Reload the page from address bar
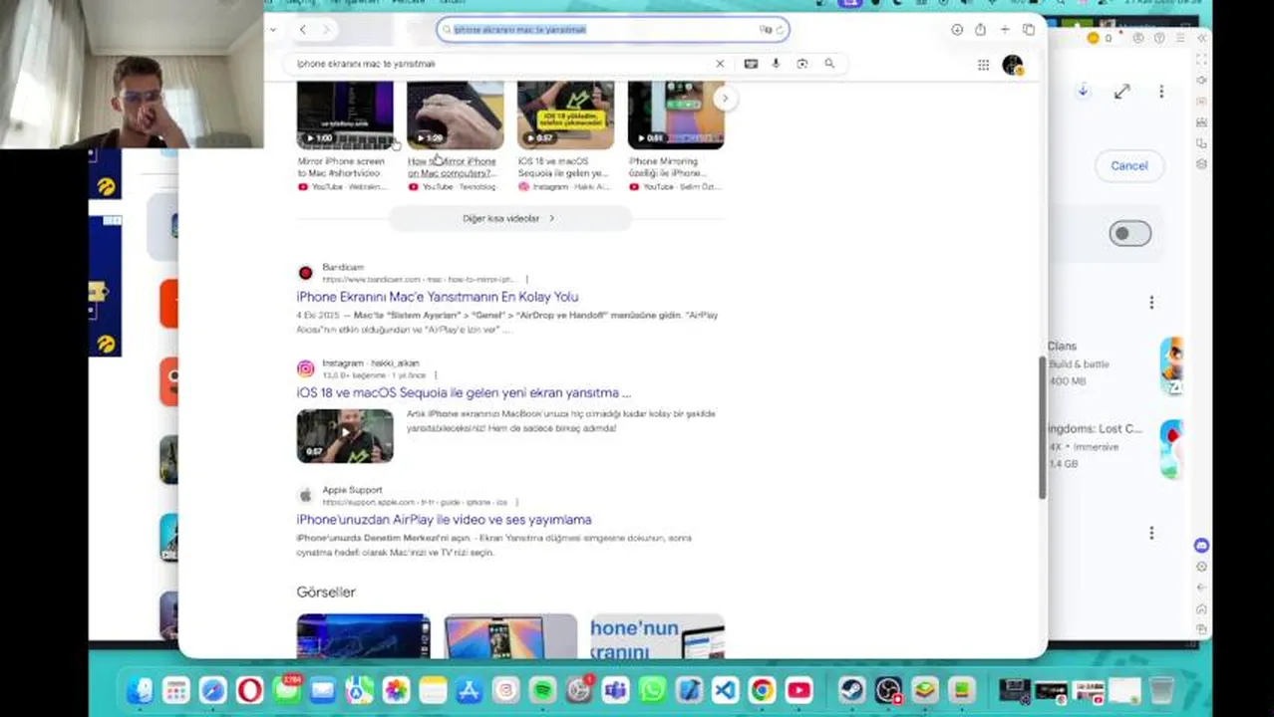Image resolution: width=1274 pixels, height=717 pixels. 780,30
